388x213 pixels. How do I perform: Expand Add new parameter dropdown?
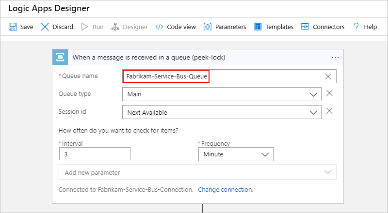pos(328,172)
